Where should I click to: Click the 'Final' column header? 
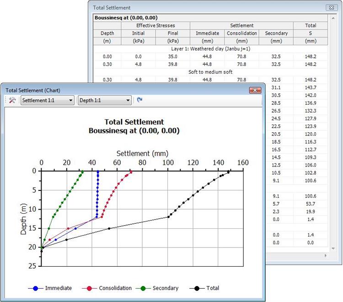click(173, 33)
